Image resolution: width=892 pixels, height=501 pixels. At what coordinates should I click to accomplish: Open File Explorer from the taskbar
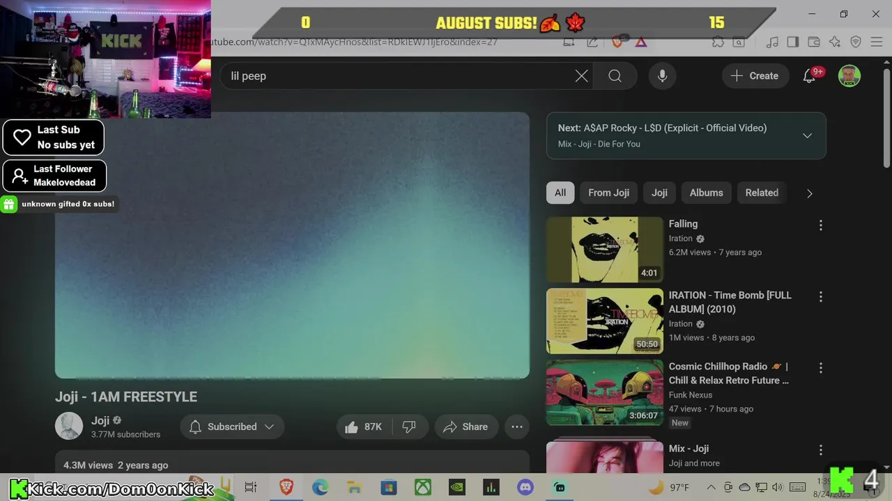tap(354, 487)
